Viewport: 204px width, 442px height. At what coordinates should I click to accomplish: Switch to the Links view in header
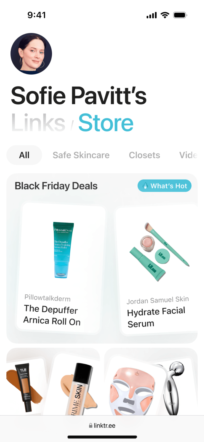(38, 123)
